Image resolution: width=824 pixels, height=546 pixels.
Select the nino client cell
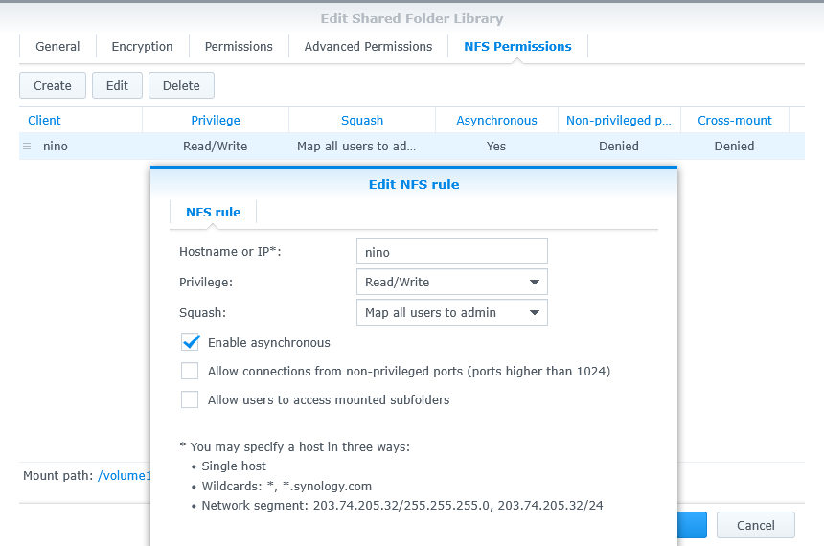point(56,147)
